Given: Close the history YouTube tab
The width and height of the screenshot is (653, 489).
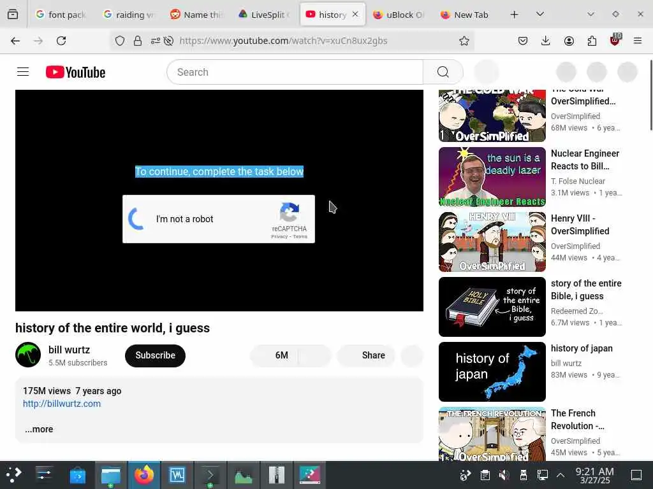Looking at the screenshot, I should (x=355, y=14).
